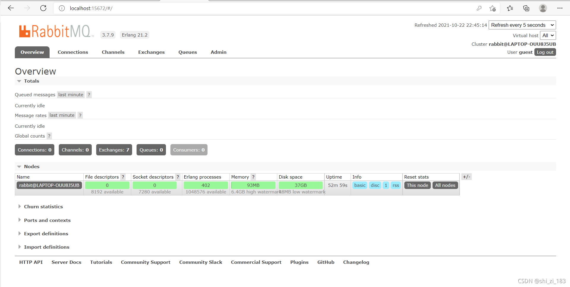
Task: Open Commercial Support footer link
Action: tap(256, 262)
